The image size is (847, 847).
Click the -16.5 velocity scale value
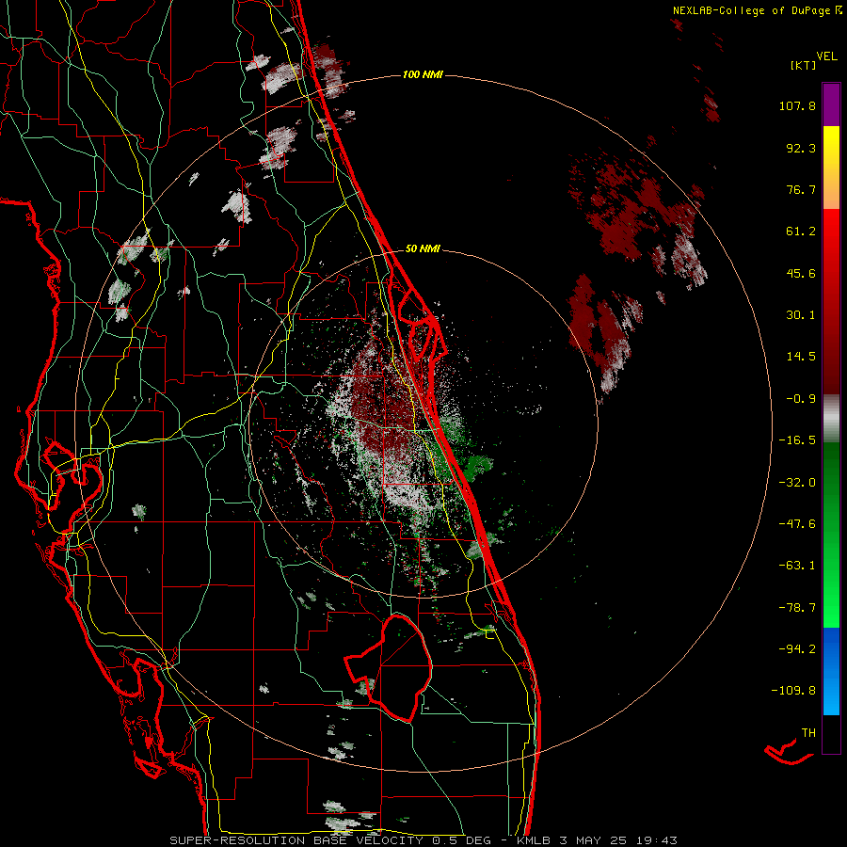click(x=797, y=440)
